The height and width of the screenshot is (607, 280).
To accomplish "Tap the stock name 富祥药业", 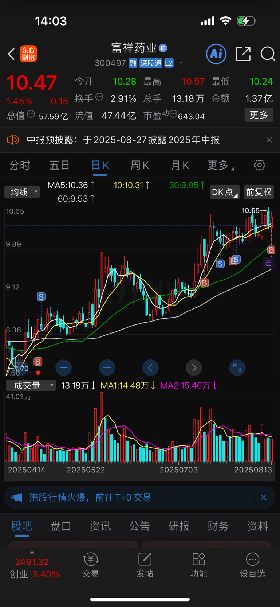I will [x=134, y=48].
